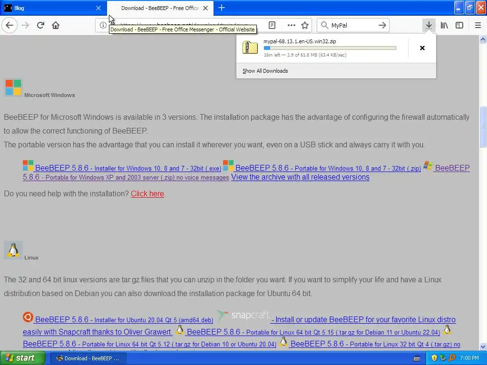Image resolution: width=487 pixels, height=365 pixels.
Task: Click the snapcraft logo
Action: click(244, 315)
